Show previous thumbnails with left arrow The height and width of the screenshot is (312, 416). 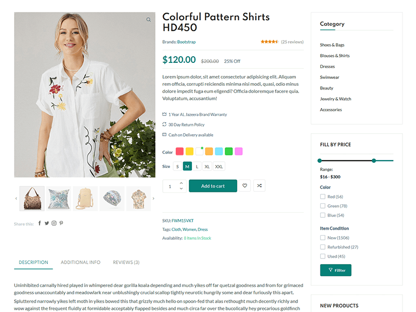tap(16, 198)
